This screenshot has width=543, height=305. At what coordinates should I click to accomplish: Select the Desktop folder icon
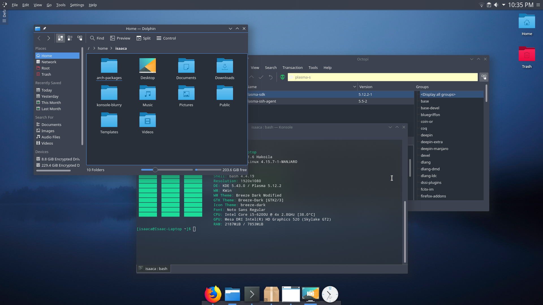[148, 69]
